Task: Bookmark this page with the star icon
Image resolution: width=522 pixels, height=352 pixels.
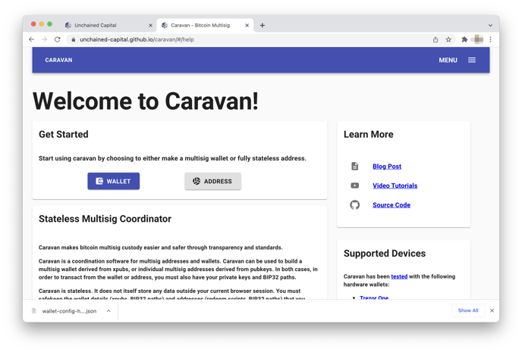Action: tap(448, 39)
